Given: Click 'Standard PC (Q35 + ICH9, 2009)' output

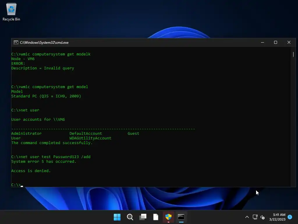Looking at the screenshot, I should (46, 96).
